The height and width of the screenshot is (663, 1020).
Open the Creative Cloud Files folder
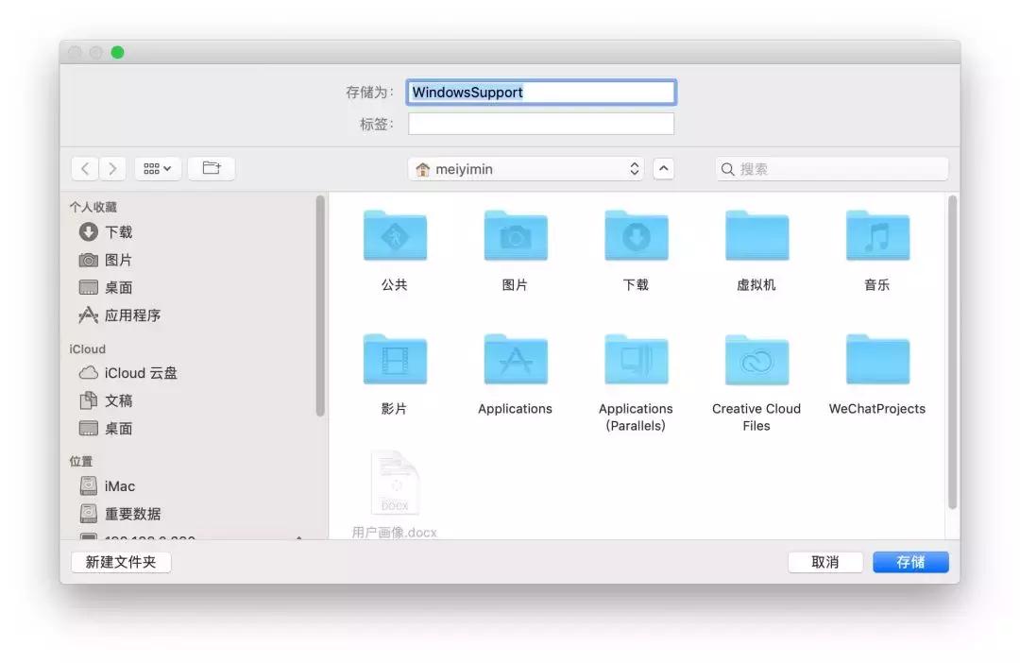coord(756,361)
